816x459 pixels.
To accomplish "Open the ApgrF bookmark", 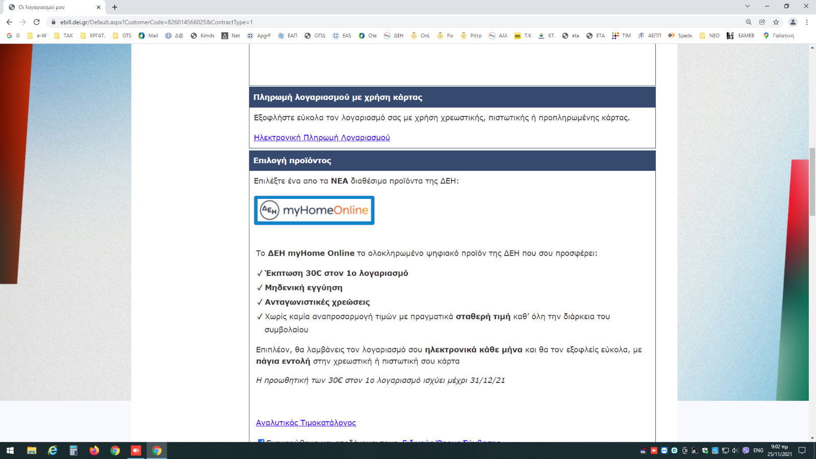I will tap(259, 36).
